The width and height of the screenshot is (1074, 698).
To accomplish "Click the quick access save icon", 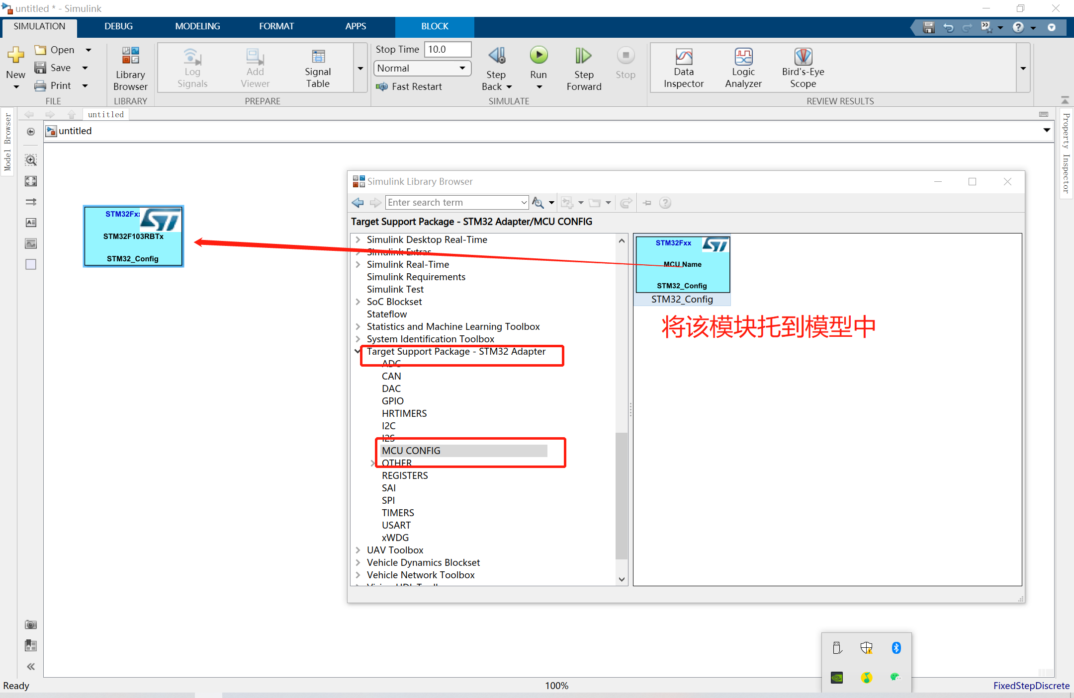I will click(928, 27).
